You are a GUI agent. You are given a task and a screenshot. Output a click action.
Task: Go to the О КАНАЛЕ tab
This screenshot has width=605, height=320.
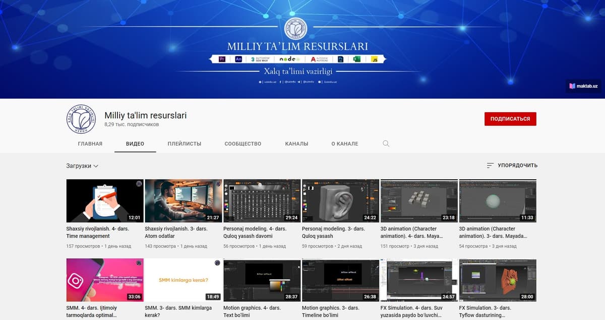pos(345,143)
